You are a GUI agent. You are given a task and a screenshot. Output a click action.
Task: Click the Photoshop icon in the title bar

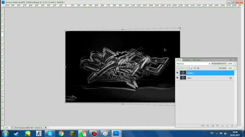[x=3, y=2]
